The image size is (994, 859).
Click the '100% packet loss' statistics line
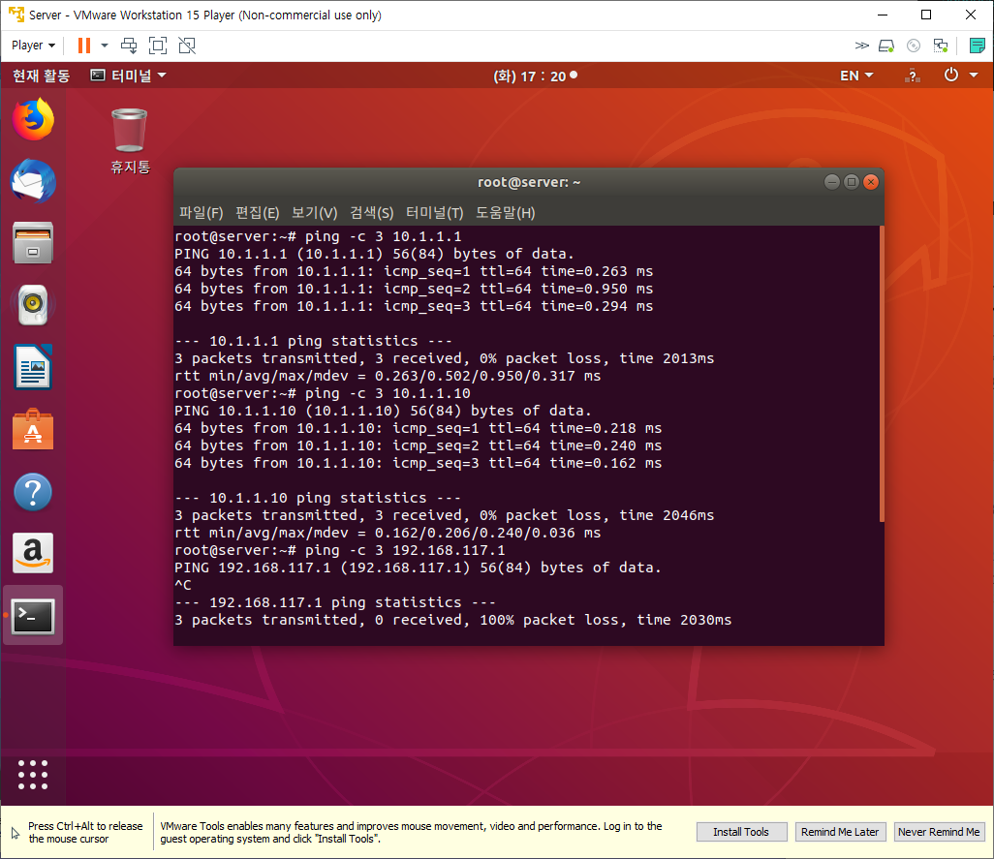click(x=452, y=620)
